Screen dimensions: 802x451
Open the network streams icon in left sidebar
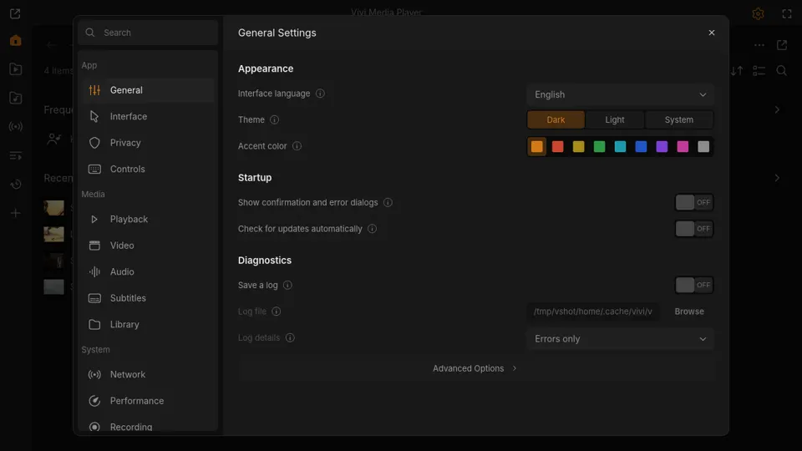[x=15, y=126]
